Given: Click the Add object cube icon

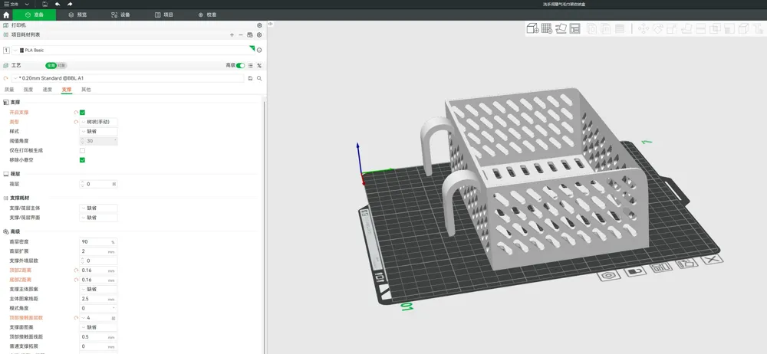Looking at the screenshot, I should tap(533, 29).
